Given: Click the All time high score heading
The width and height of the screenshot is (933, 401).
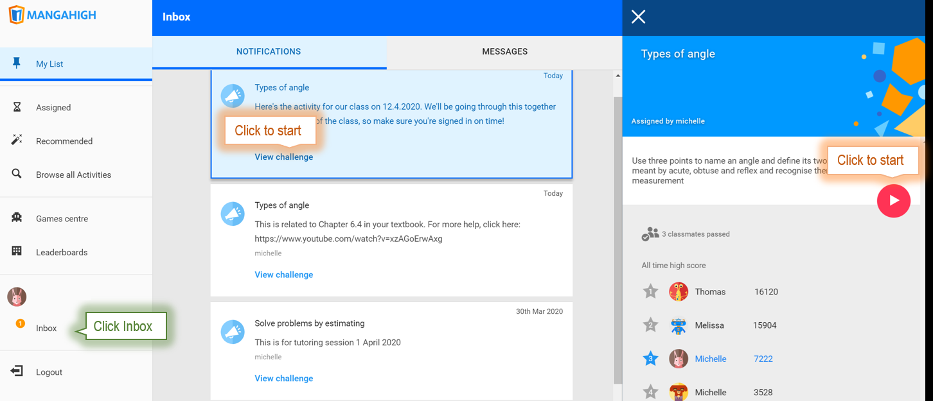Looking at the screenshot, I should tap(673, 265).
